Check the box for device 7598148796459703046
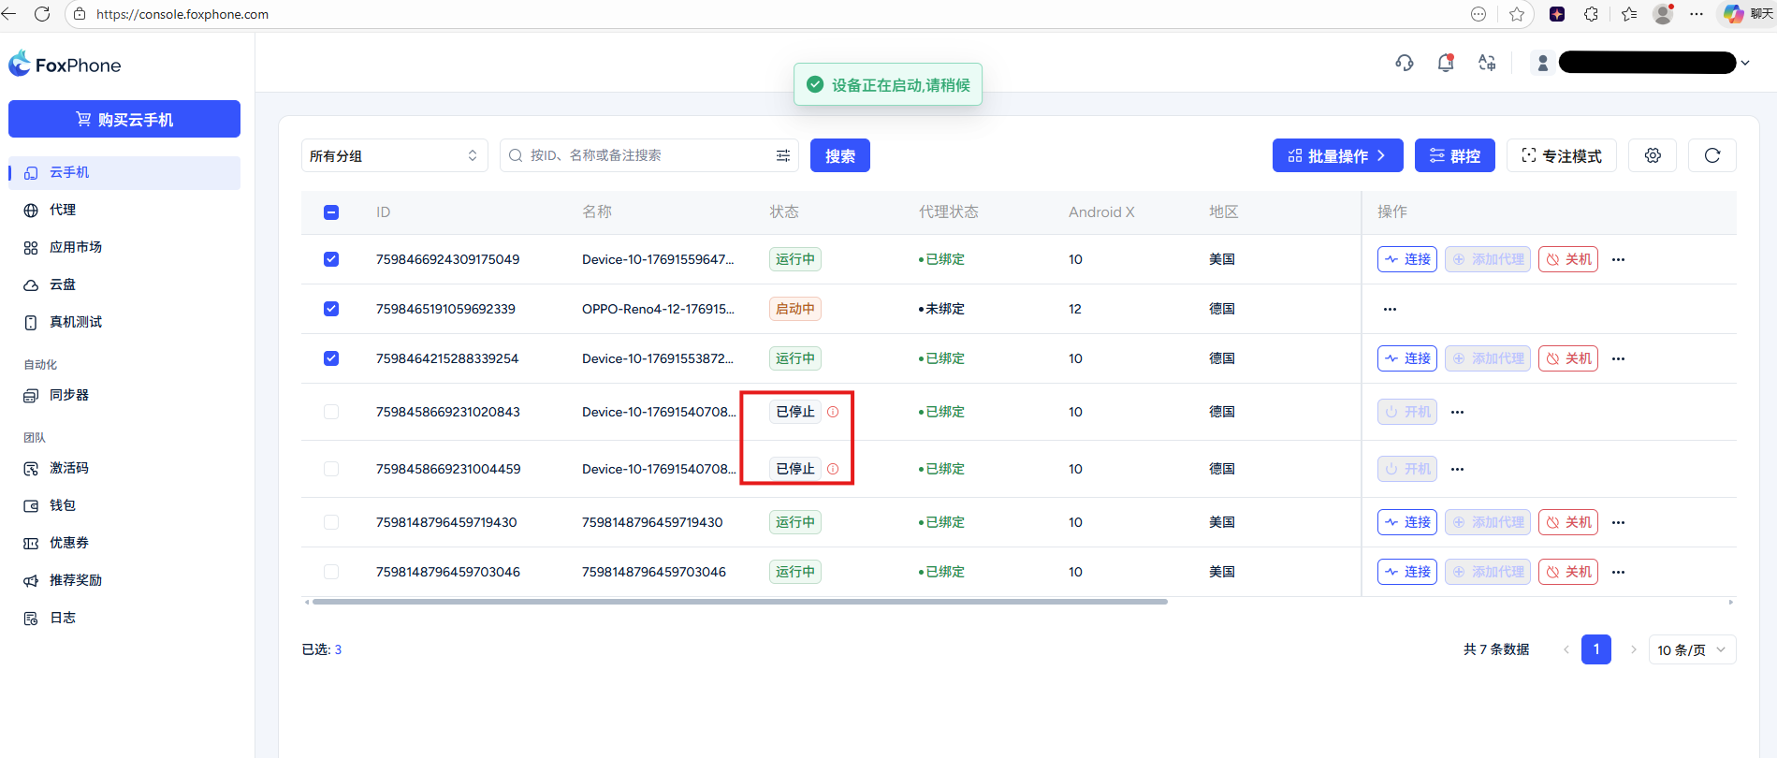The width and height of the screenshot is (1777, 758). coord(331,572)
